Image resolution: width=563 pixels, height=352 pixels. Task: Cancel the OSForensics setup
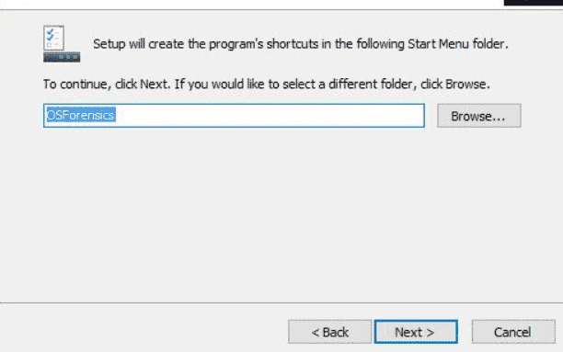[x=513, y=332]
